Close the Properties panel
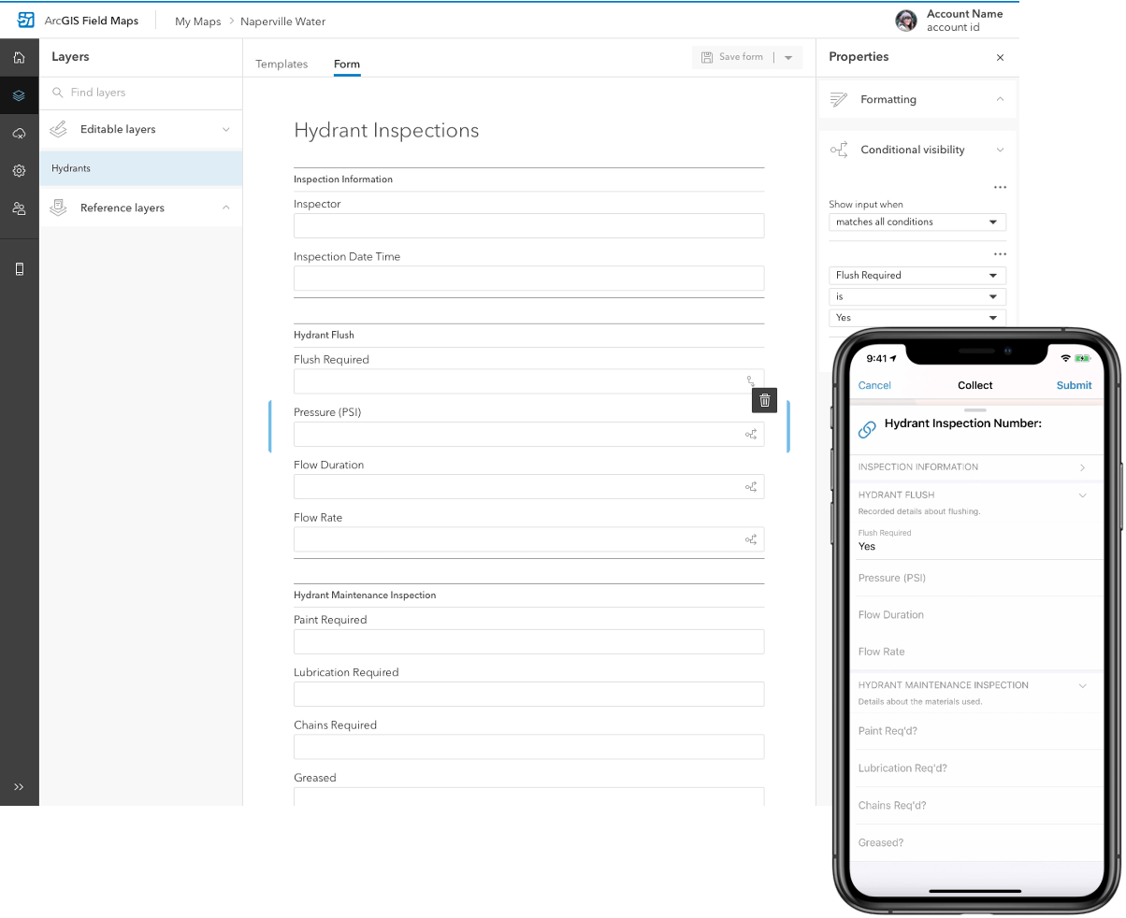The height and width of the screenshot is (918, 1126). tap(1000, 58)
